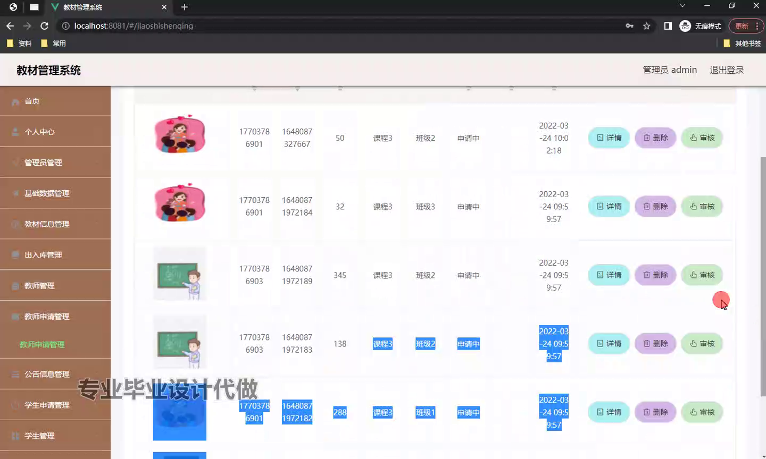Open 公告信息管理 menu

coord(55,374)
